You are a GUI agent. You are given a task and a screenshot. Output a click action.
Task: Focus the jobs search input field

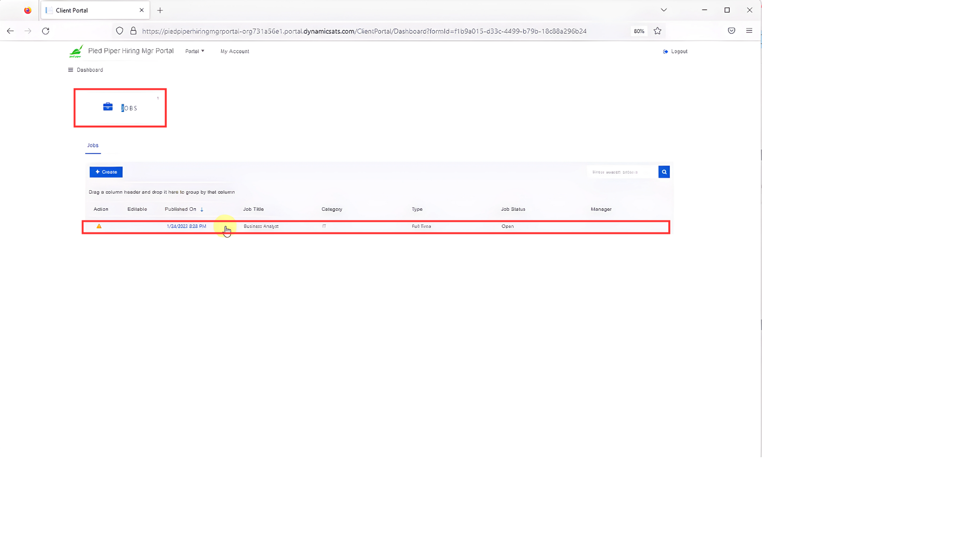click(623, 172)
